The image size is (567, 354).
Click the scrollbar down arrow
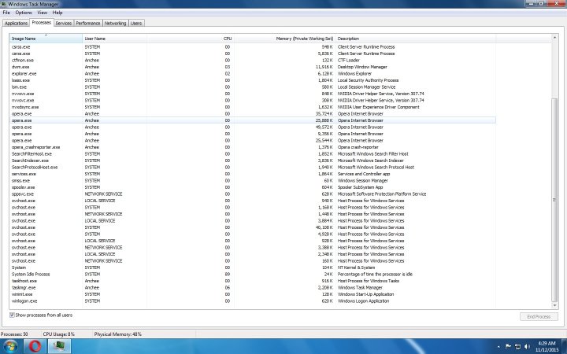pos(554,305)
